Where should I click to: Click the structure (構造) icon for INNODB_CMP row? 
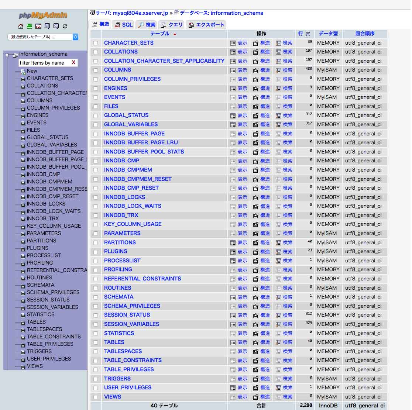click(x=255, y=161)
